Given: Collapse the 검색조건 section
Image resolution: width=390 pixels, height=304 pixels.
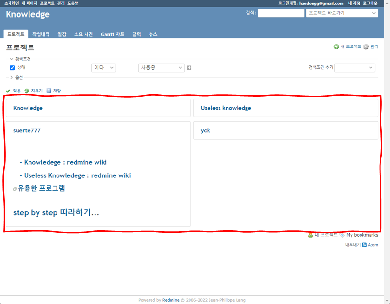Looking at the screenshot, I should click(20, 59).
